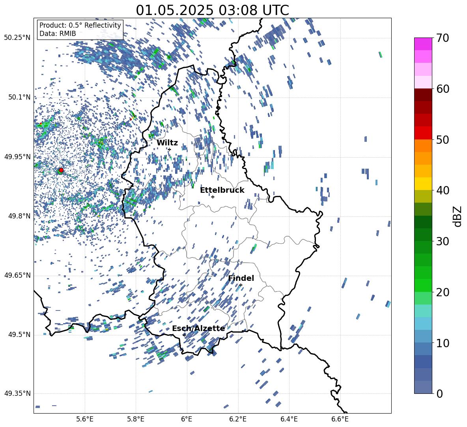Click the 50.25°N latitude label

tap(17, 38)
